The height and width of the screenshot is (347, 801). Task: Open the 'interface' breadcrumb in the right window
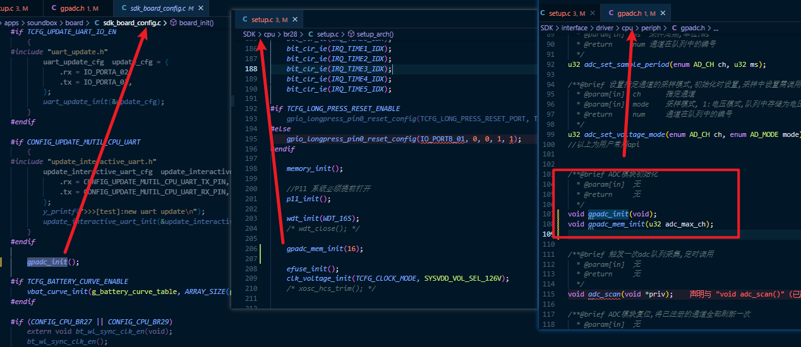click(574, 28)
